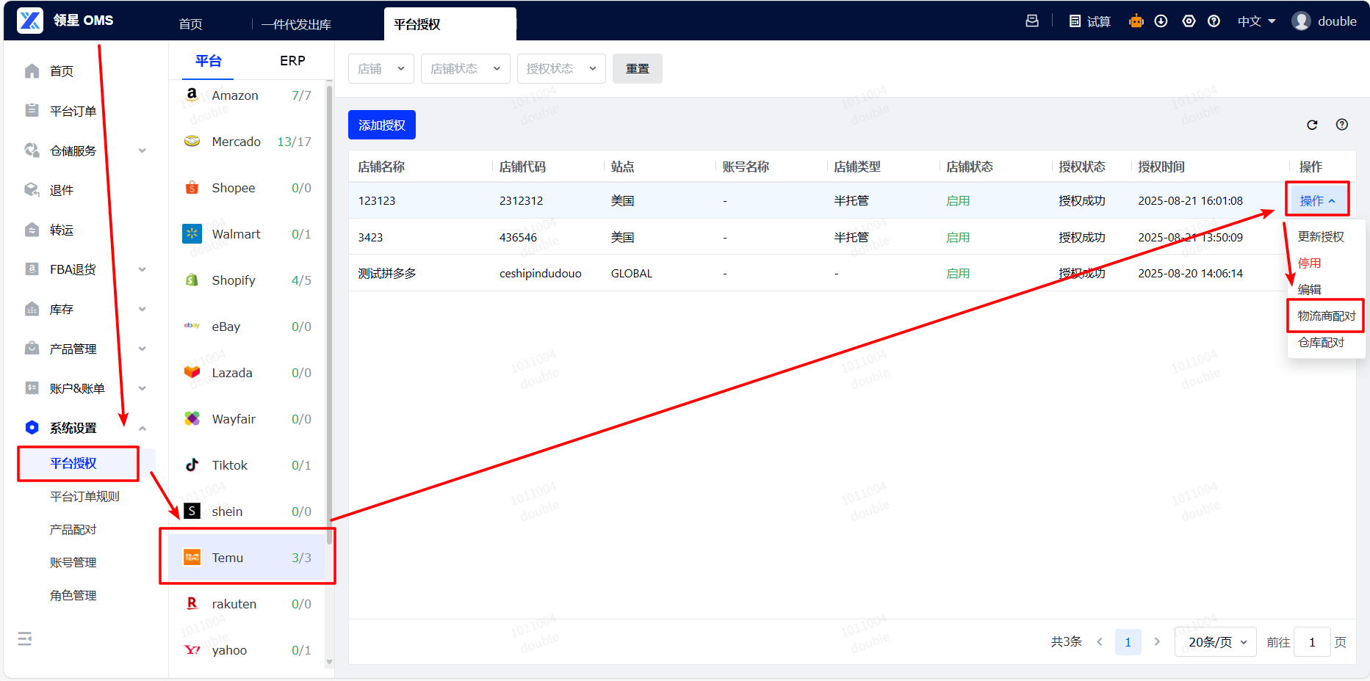Click the 重置 filter button
Screen dimensions: 1370x681
click(x=638, y=68)
